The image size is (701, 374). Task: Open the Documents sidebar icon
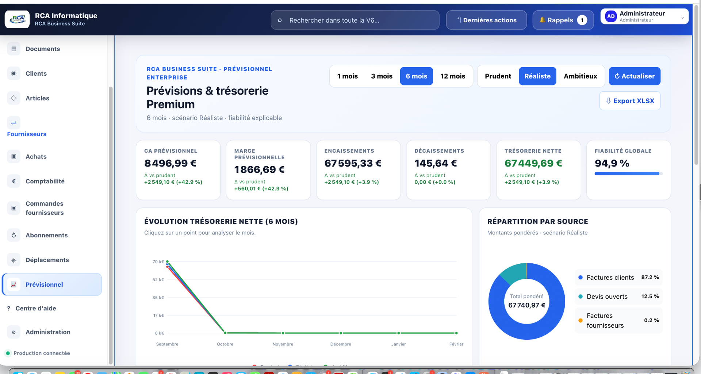(x=14, y=49)
